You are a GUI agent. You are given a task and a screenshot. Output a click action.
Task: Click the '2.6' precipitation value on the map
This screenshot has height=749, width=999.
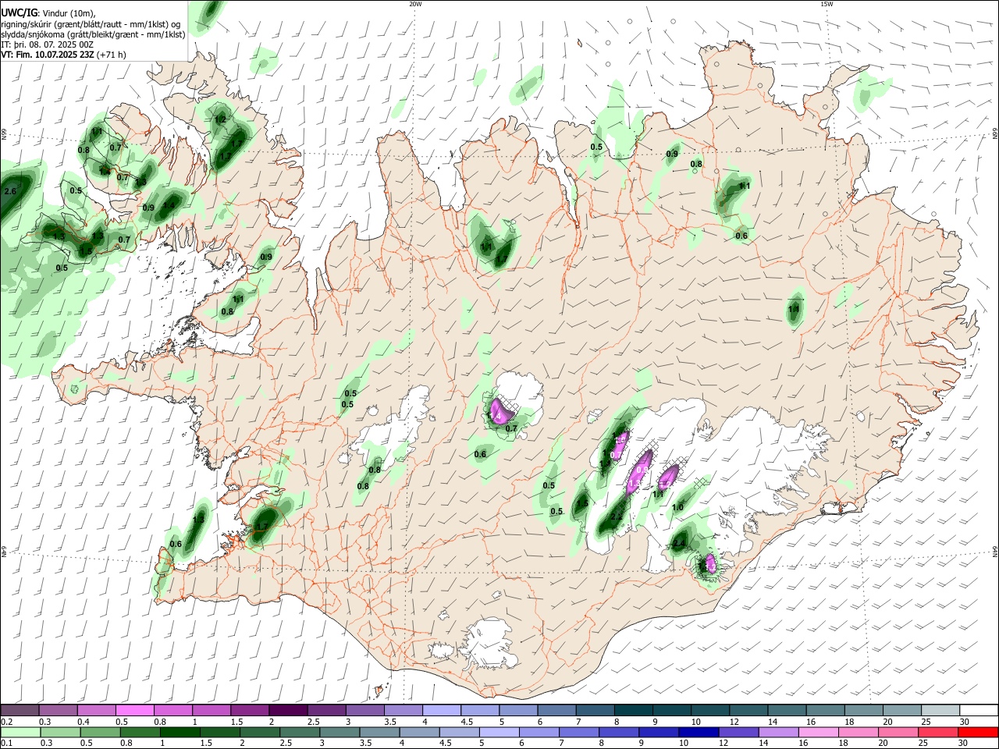[10, 191]
